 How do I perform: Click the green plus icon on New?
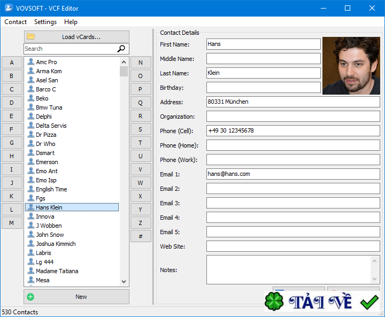click(30, 297)
